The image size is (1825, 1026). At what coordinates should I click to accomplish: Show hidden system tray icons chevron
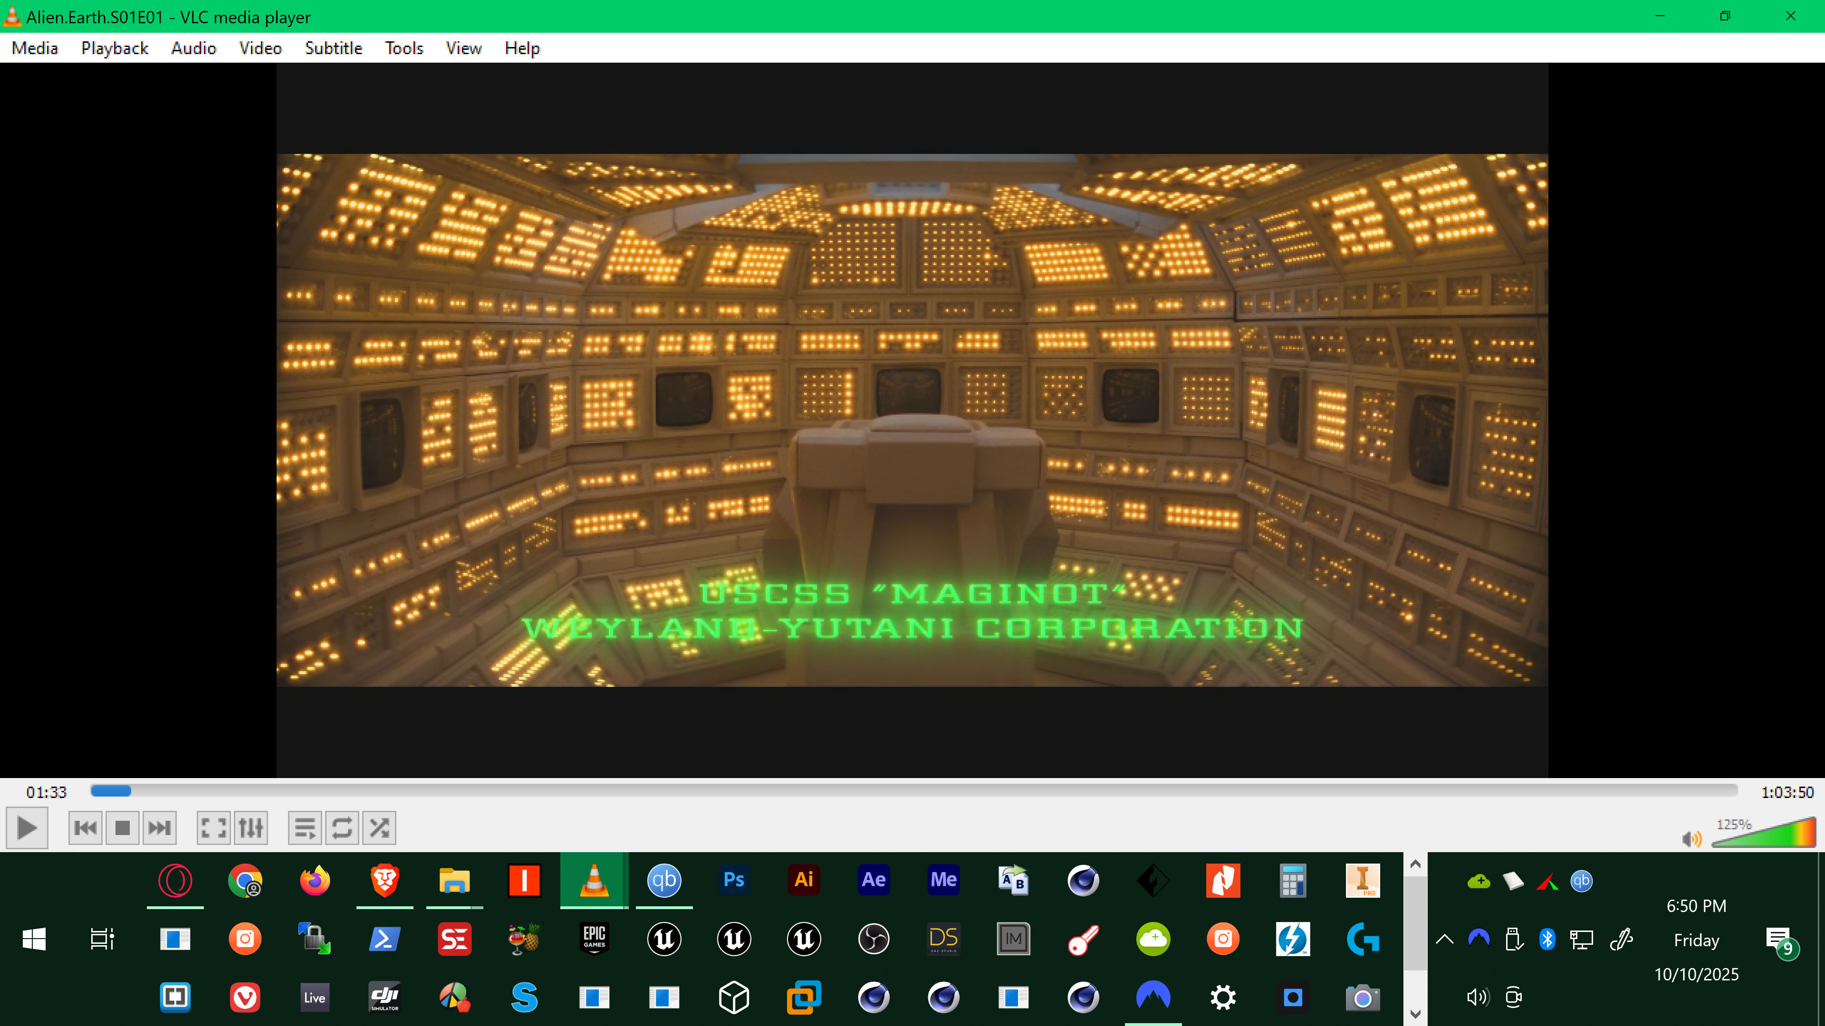(1445, 940)
